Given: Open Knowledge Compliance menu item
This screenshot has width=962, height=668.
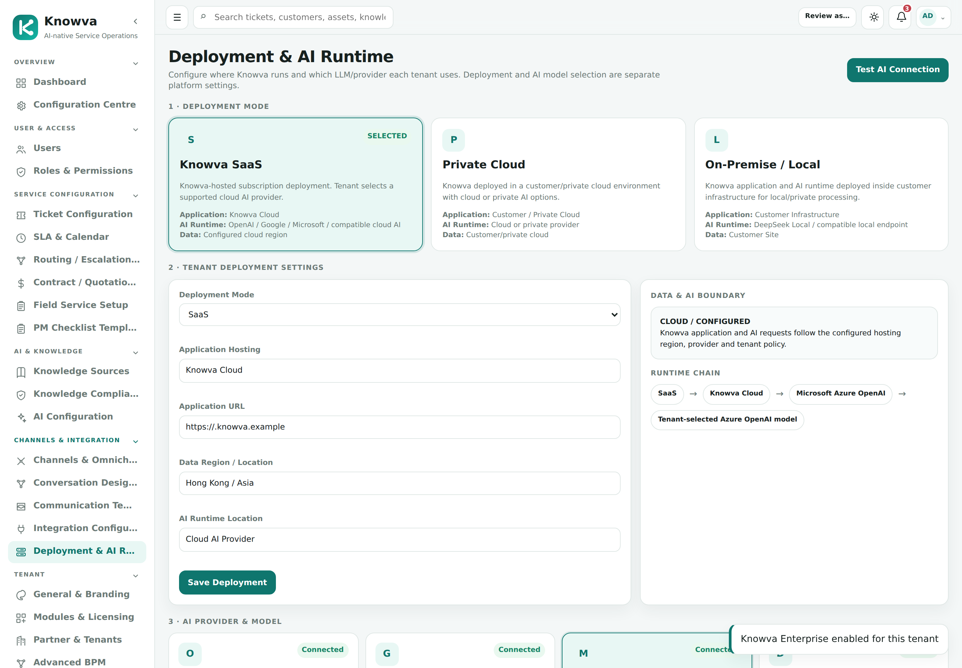Looking at the screenshot, I should coord(77,394).
